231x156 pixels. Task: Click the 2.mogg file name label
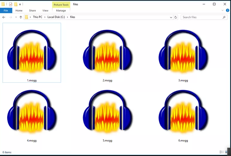click(x=108, y=81)
